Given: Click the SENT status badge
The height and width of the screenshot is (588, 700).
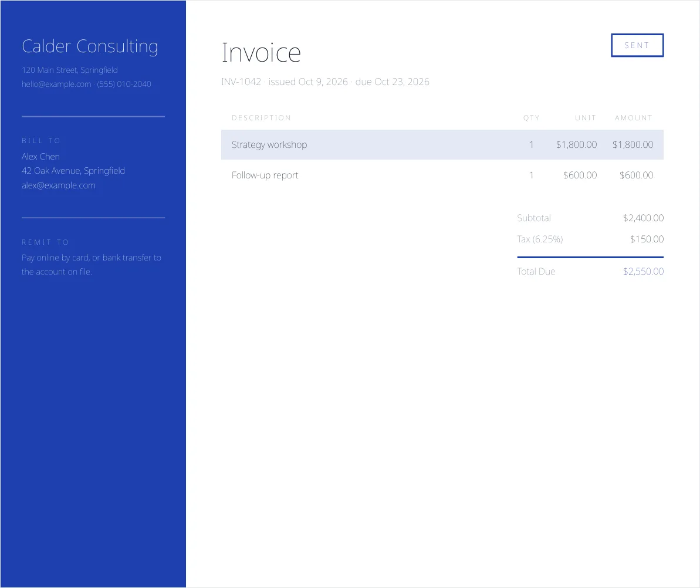Looking at the screenshot, I should [637, 45].
